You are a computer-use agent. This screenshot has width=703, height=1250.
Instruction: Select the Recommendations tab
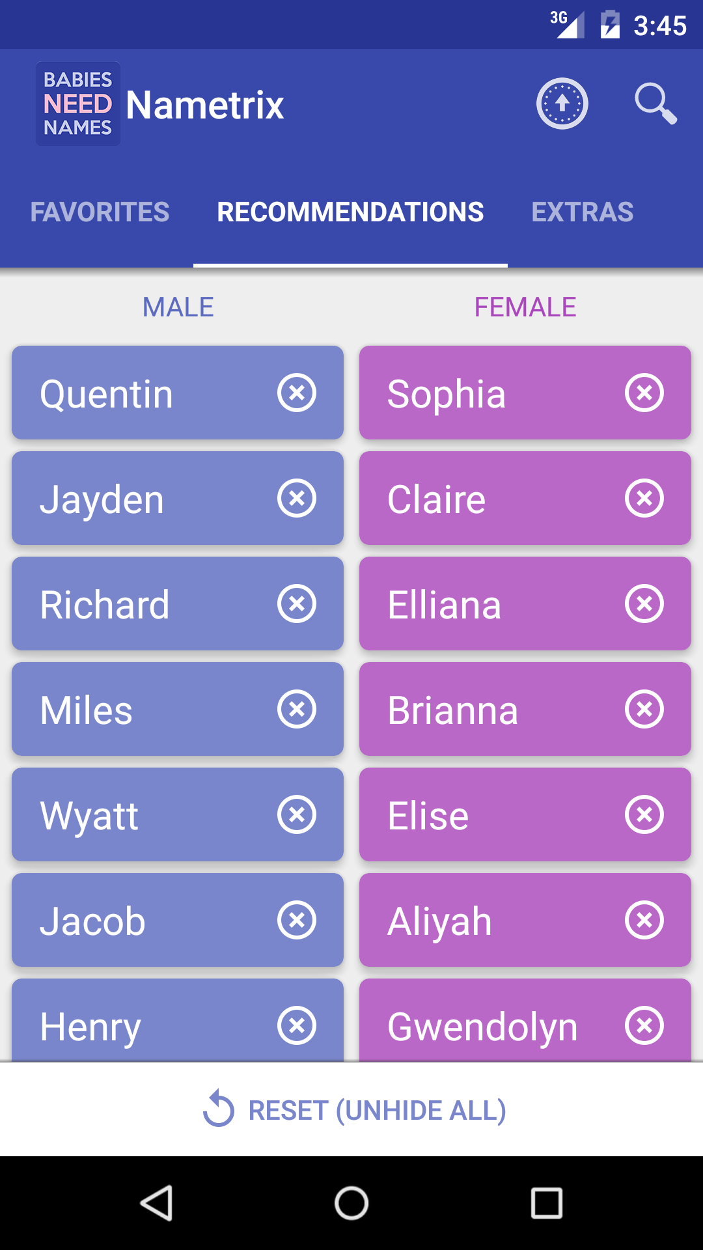coord(350,212)
